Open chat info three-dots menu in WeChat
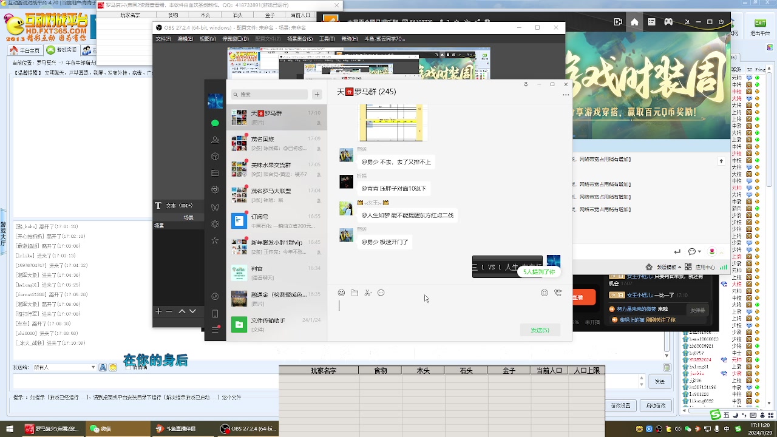This screenshot has height=437, width=777. pyautogui.click(x=566, y=95)
